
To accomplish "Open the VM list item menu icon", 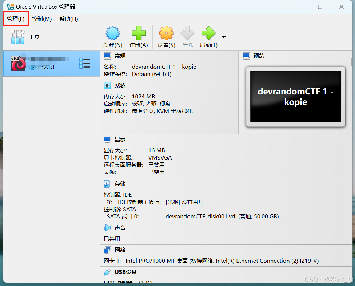I will click(x=85, y=63).
